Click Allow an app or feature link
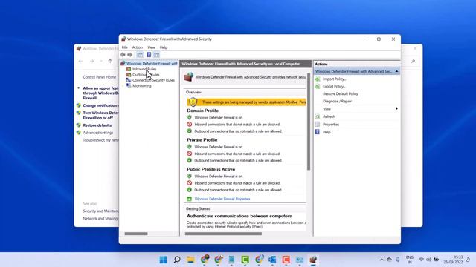This screenshot has width=476, height=267. point(100,93)
